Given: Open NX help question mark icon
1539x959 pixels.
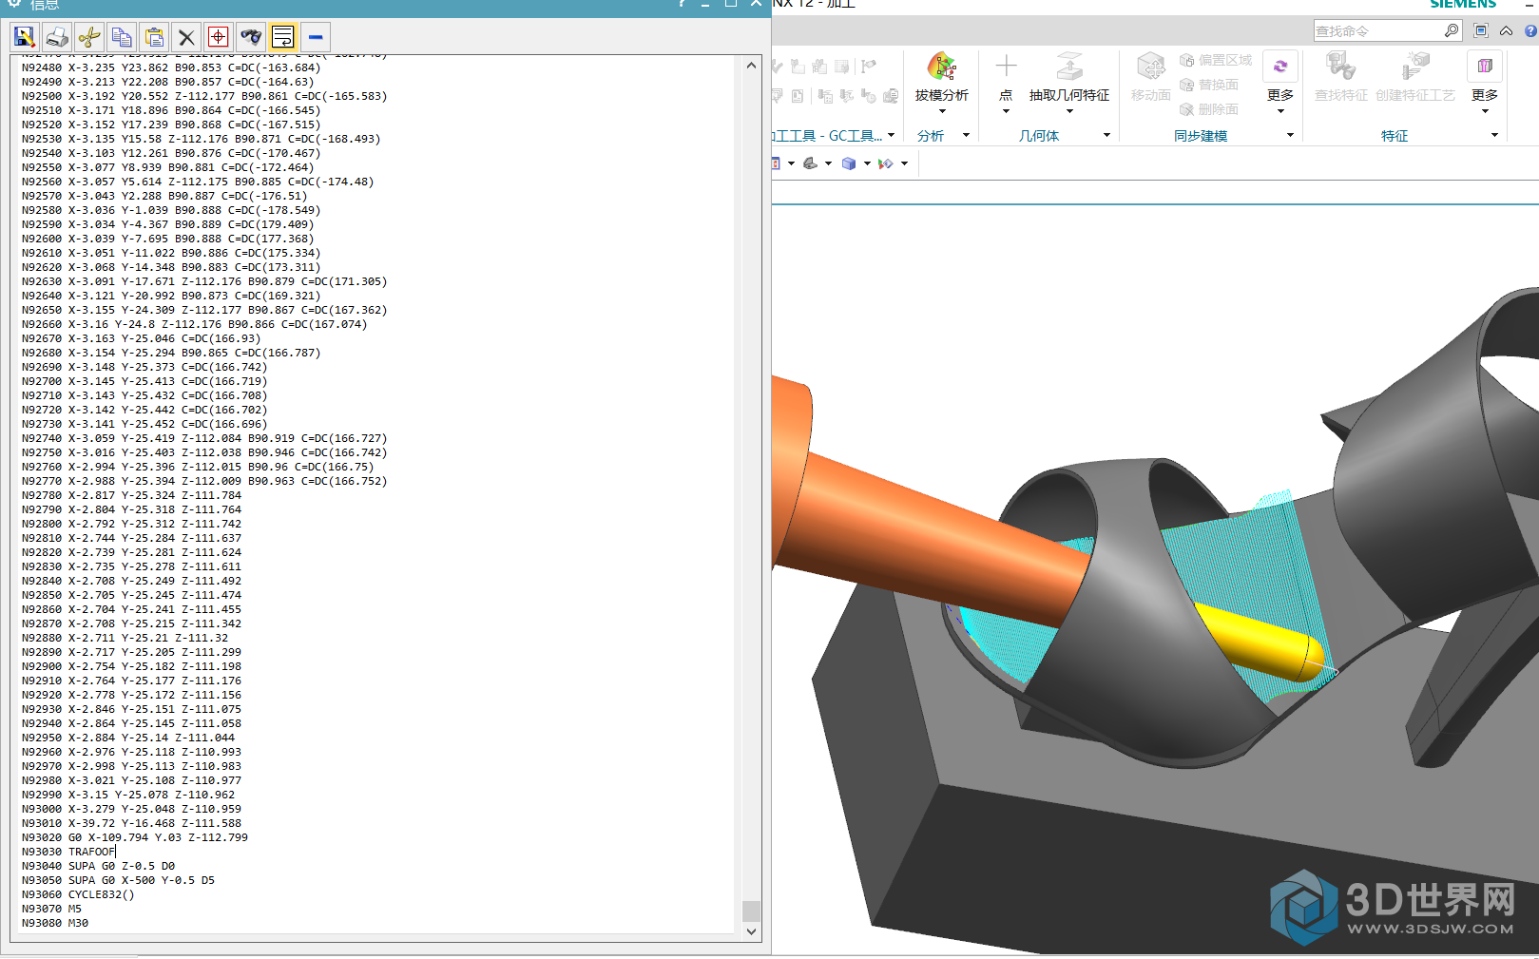Looking at the screenshot, I should point(1530,30).
